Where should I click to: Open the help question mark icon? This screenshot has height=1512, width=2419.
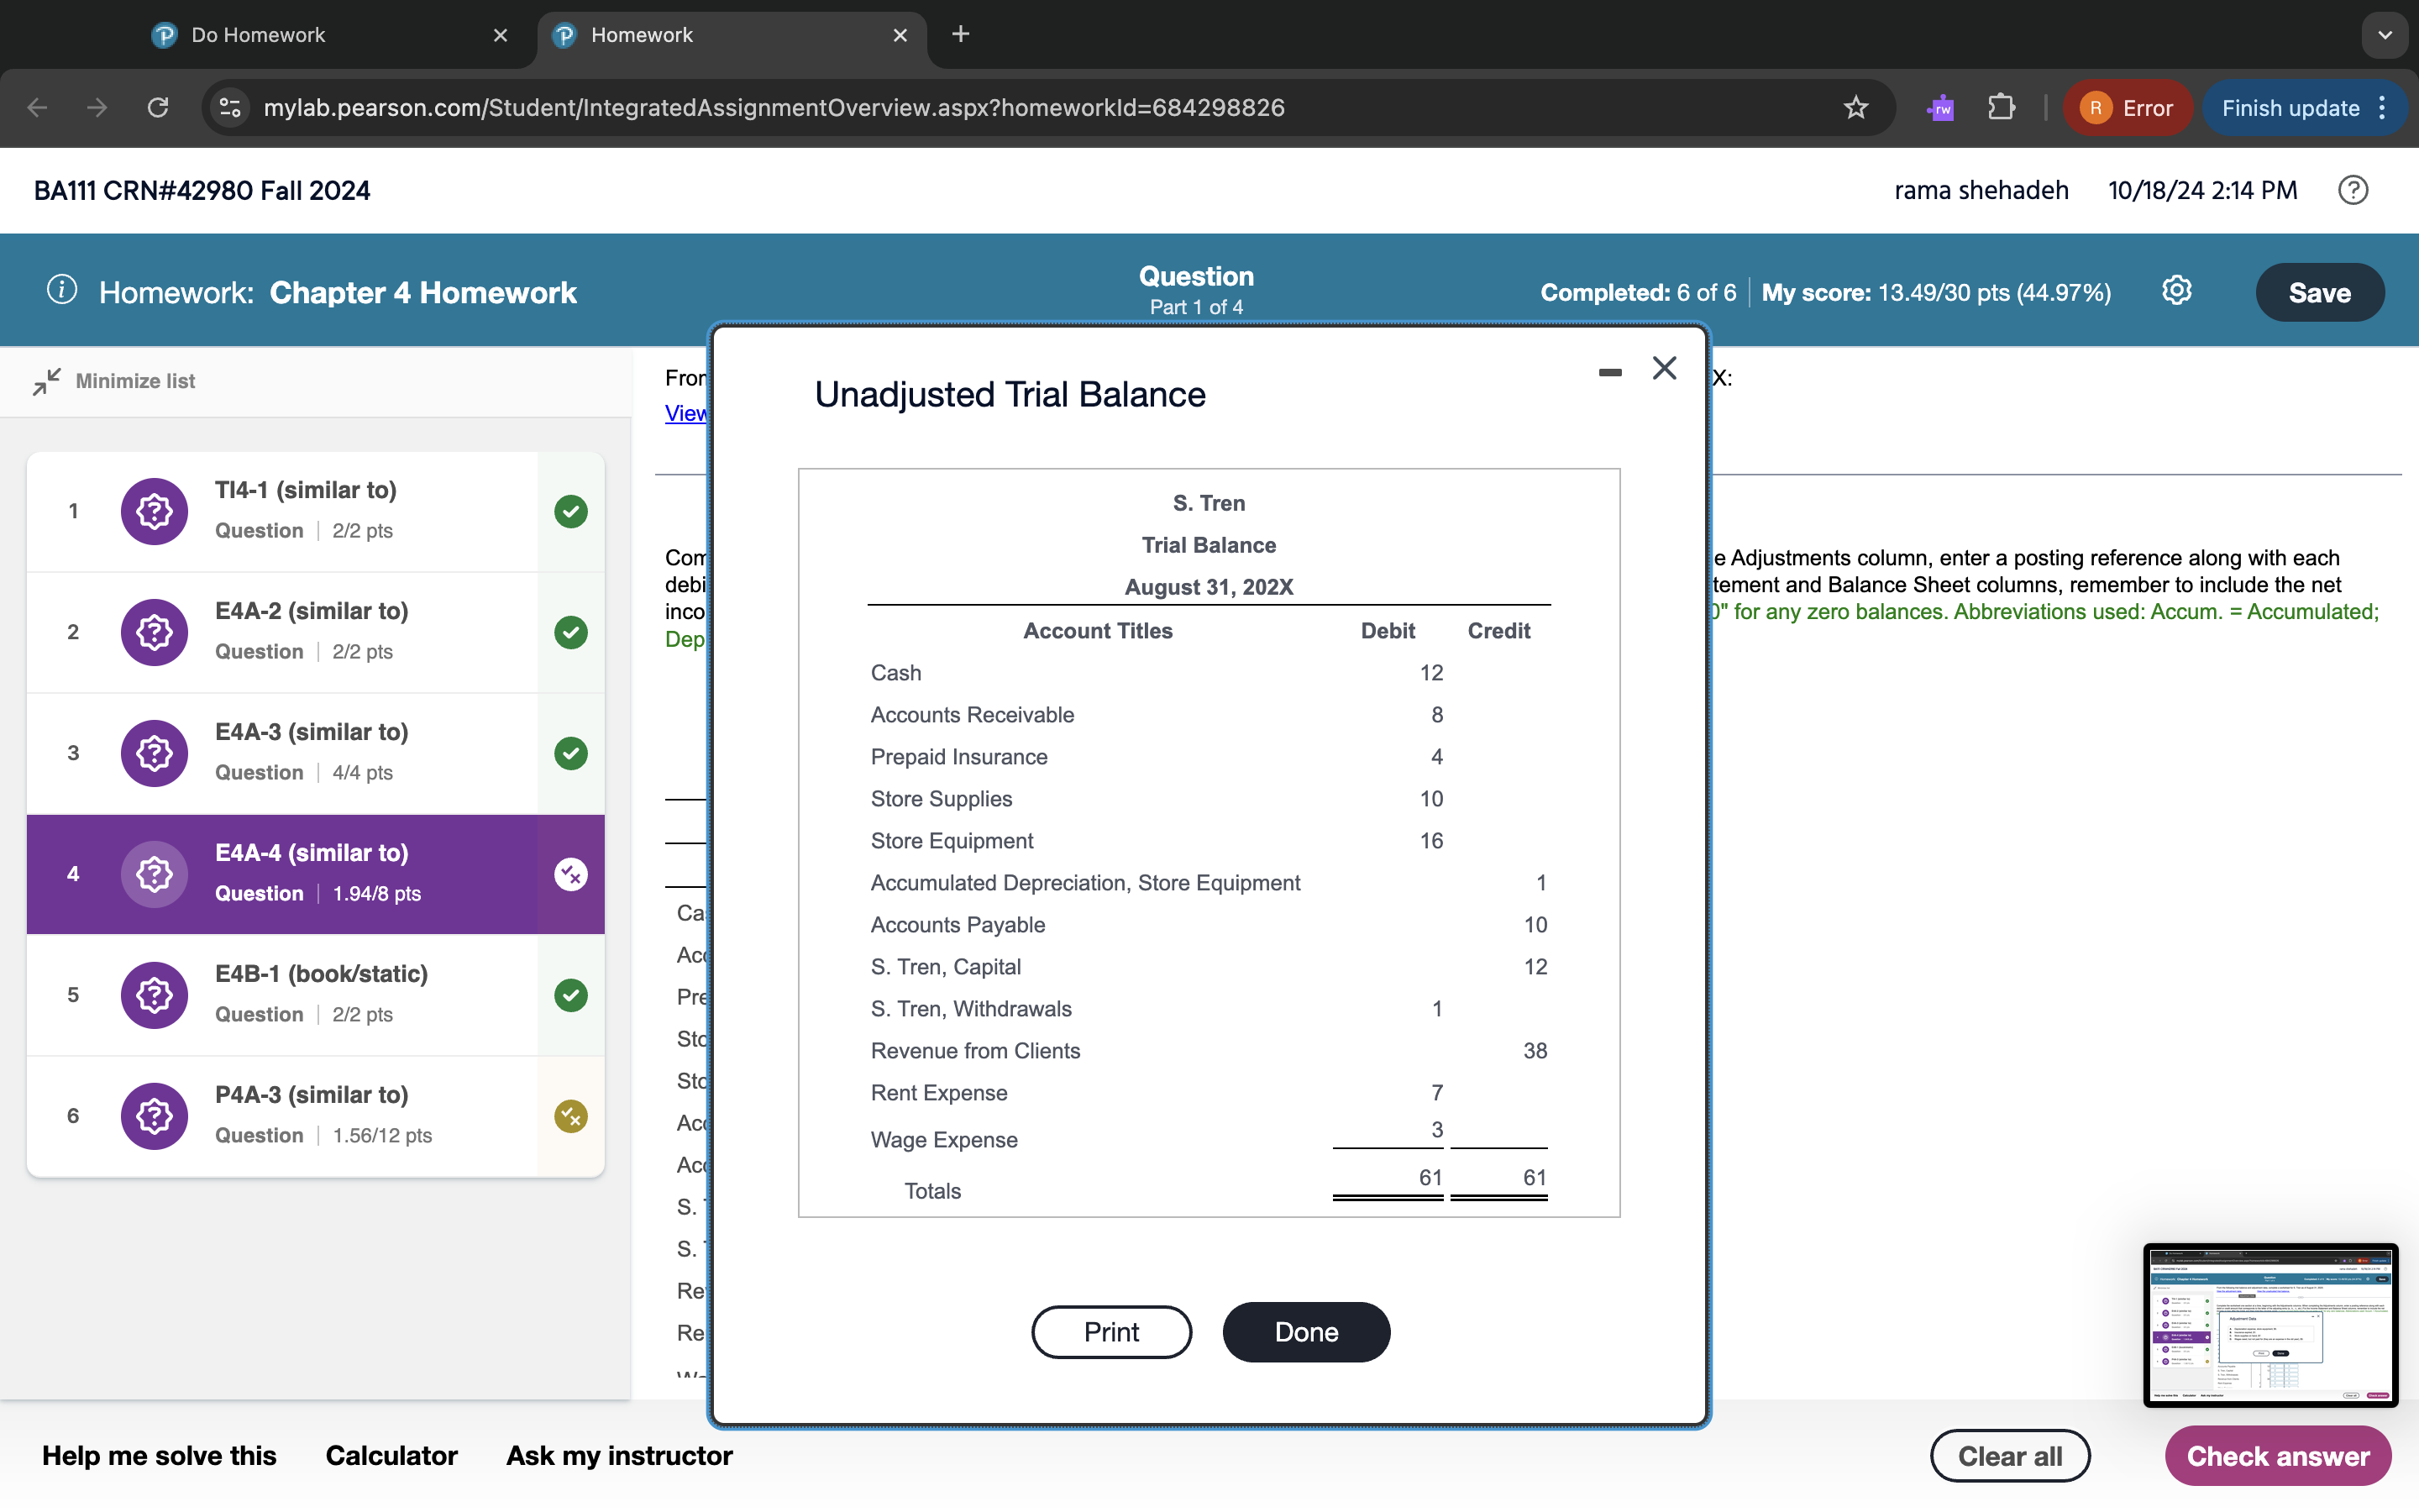coord(2352,190)
